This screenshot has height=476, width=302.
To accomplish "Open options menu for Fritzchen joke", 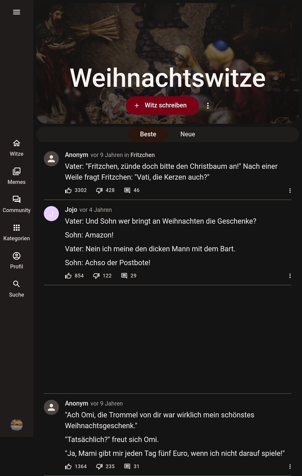I will coord(290,190).
